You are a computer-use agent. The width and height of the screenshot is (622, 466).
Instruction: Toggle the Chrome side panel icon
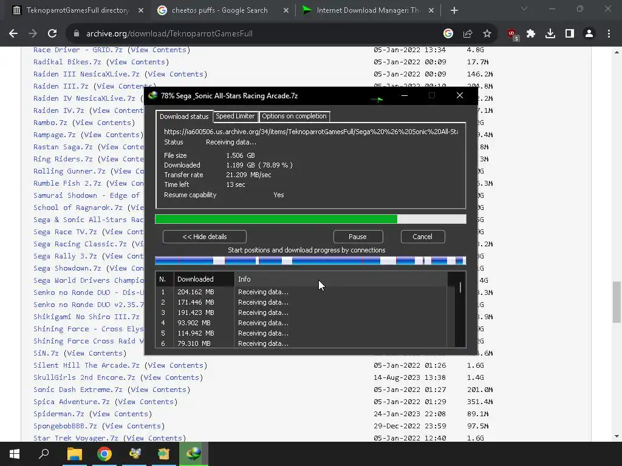[x=570, y=34]
